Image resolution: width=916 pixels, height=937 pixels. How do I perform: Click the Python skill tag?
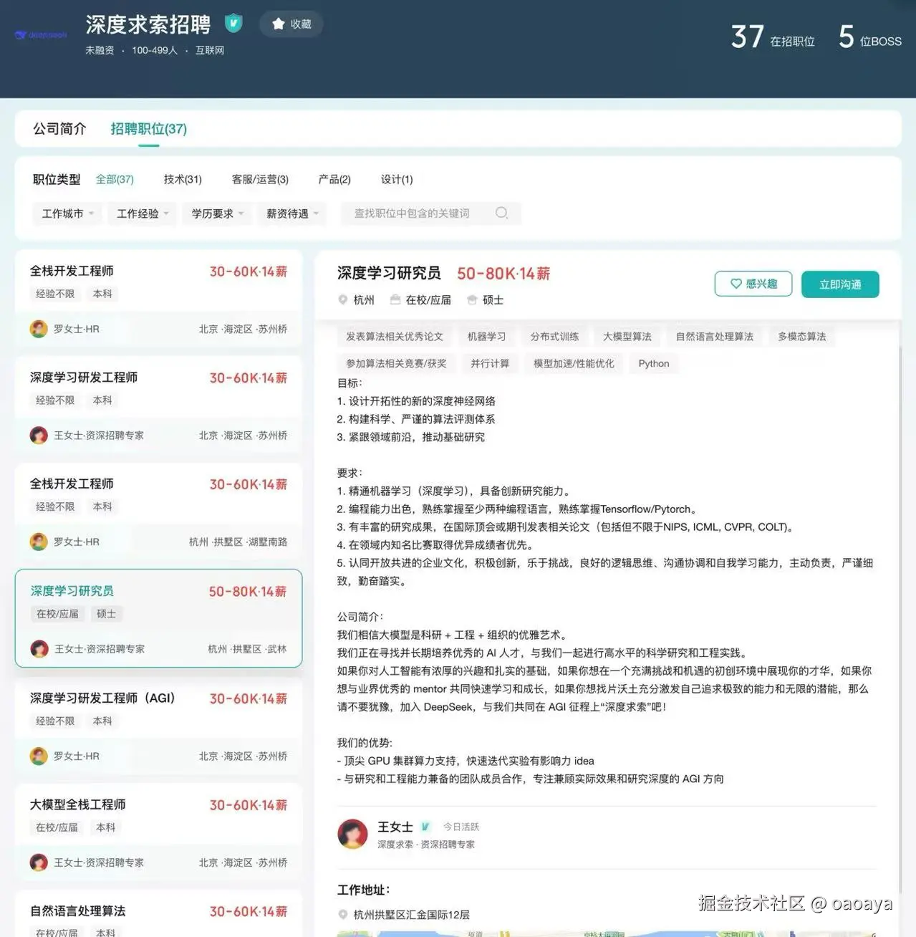(x=654, y=364)
